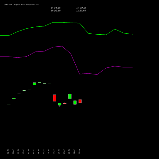
Task: Click the green candlestick for 28 Jul
Action: pyautogui.click(x=60, y=104)
